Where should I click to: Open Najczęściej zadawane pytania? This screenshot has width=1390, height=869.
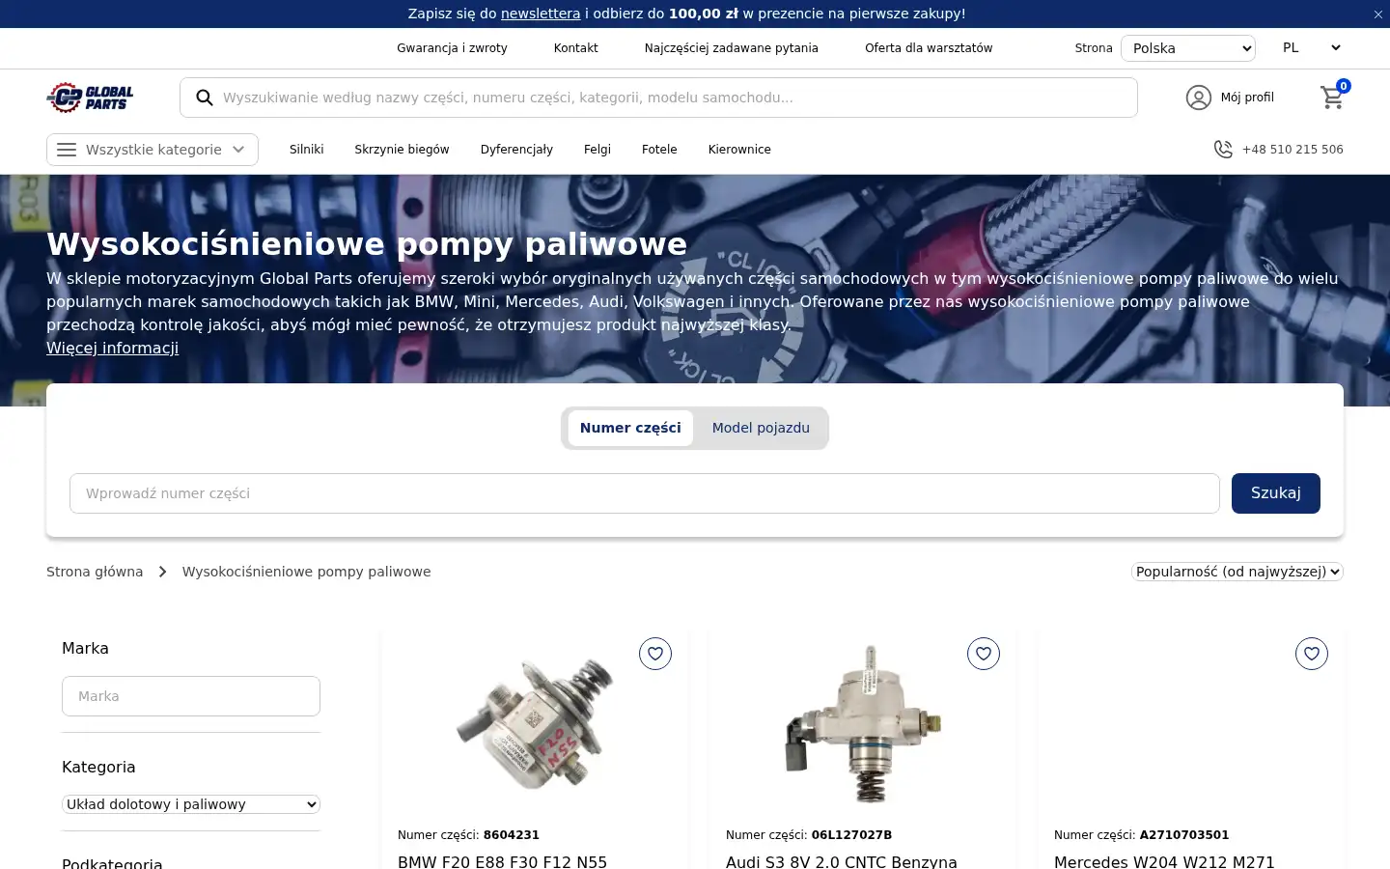pyautogui.click(x=732, y=48)
